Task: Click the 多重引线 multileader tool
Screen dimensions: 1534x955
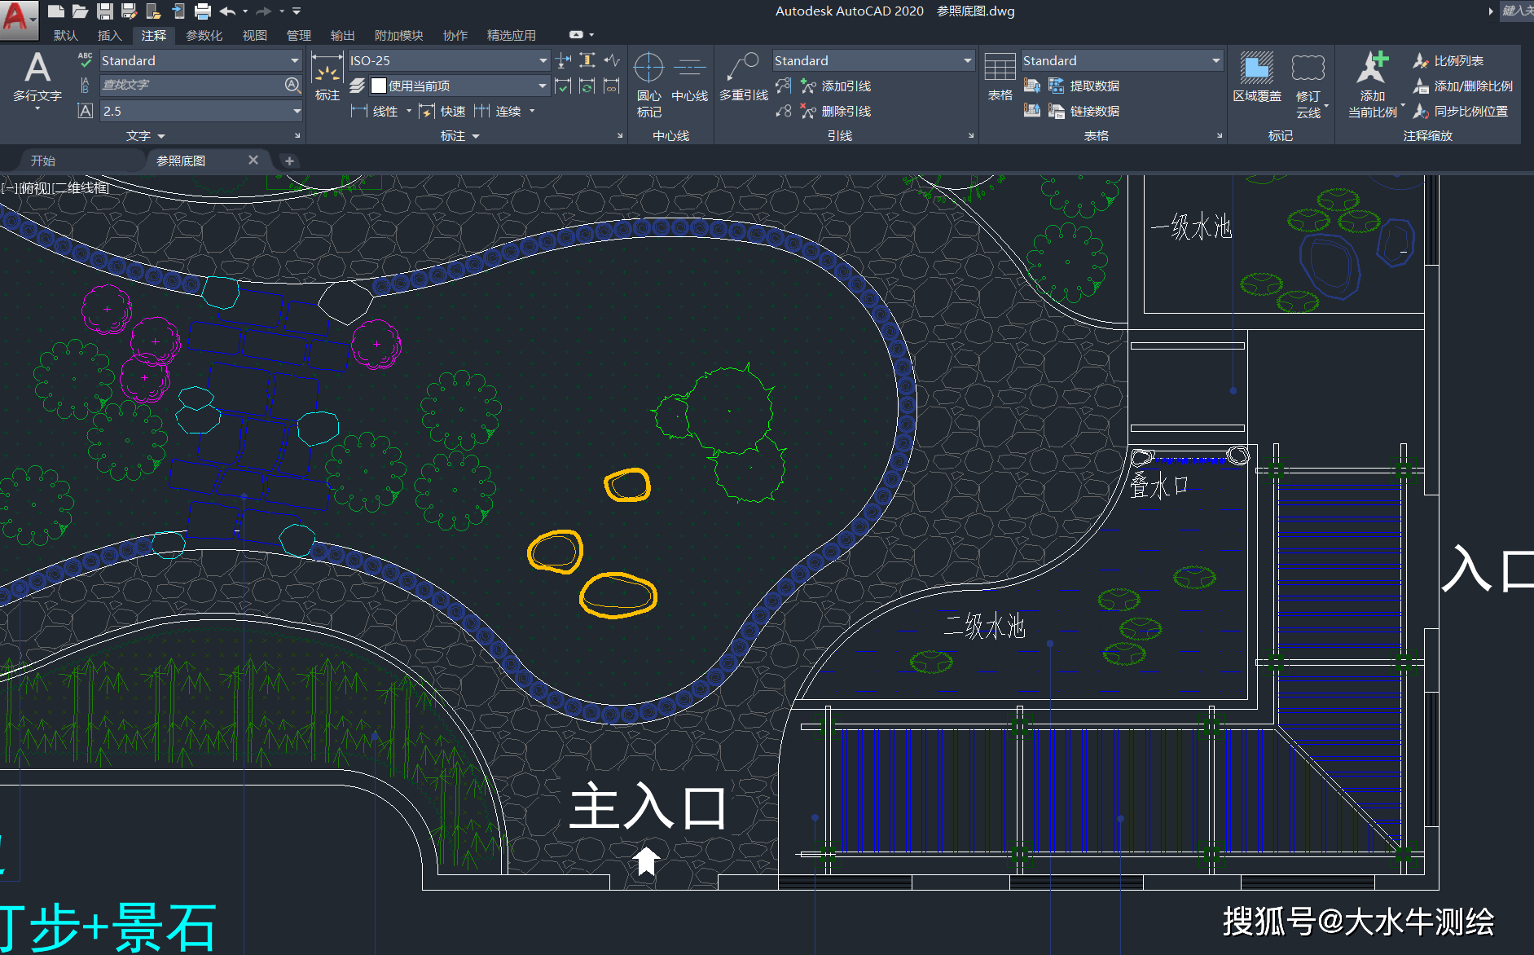Action: (743, 77)
